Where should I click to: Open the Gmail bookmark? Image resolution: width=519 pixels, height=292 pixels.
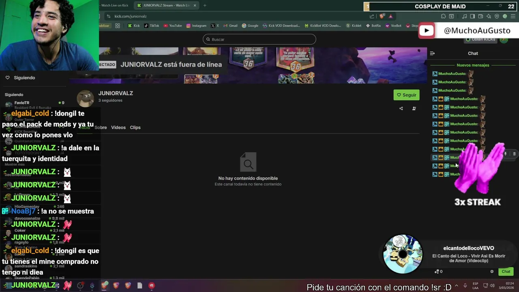pos(230,26)
